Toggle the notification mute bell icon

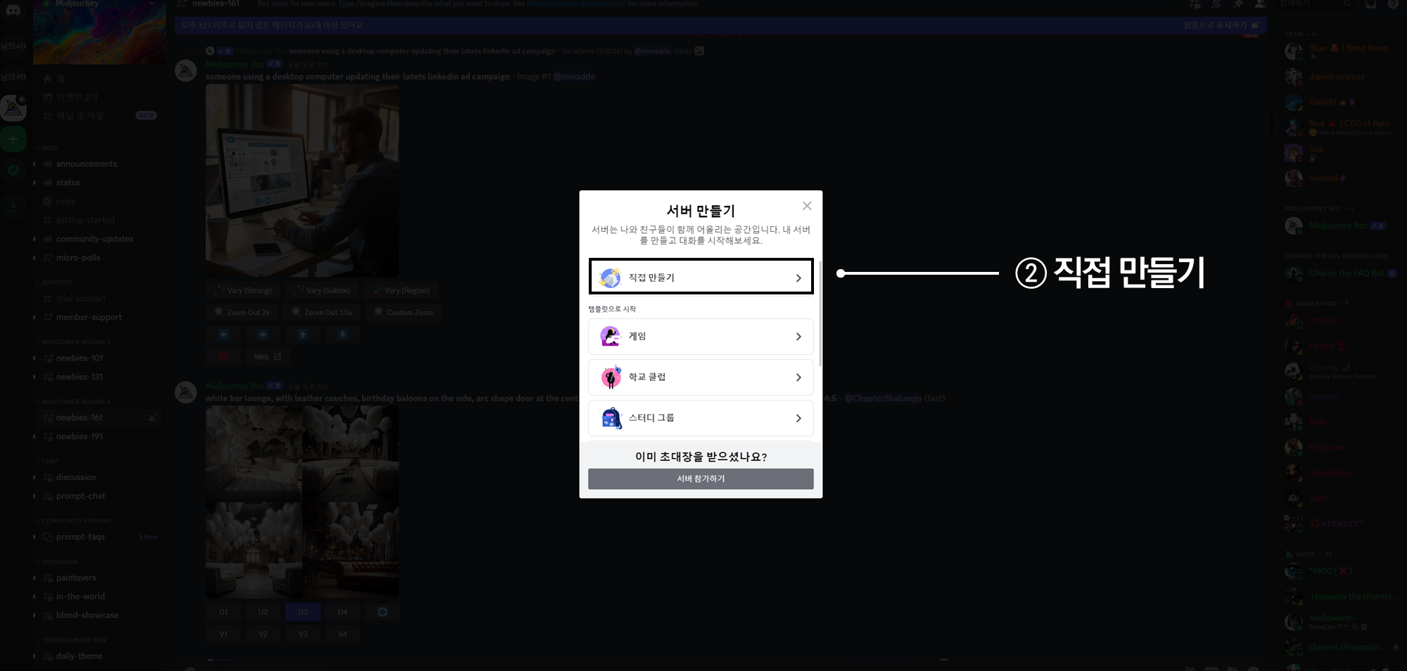click(x=1216, y=4)
